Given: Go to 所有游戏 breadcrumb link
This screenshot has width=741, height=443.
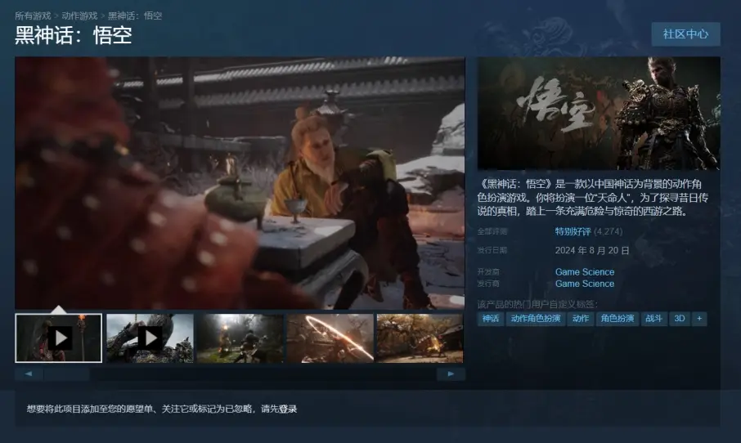Looking at the screenshot, I should [x=33, y=16].
